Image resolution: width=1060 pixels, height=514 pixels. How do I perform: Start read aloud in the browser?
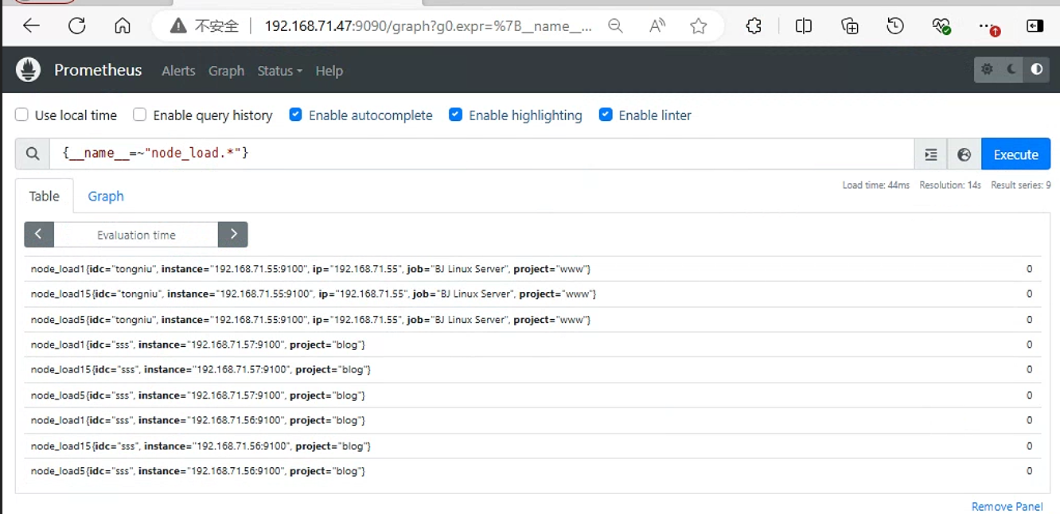coord(657,26)
